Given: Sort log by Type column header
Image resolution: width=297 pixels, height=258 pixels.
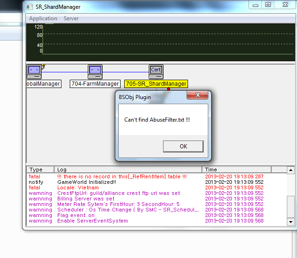Looking at the screenshot, I should tap(41, 170).
